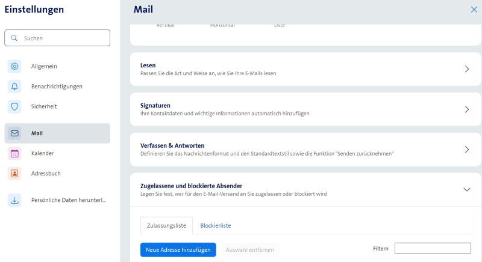This screenshot has height=262, width=482.
Task: Click the Allgemein gear icon
Action: click(x=15, y=66)
